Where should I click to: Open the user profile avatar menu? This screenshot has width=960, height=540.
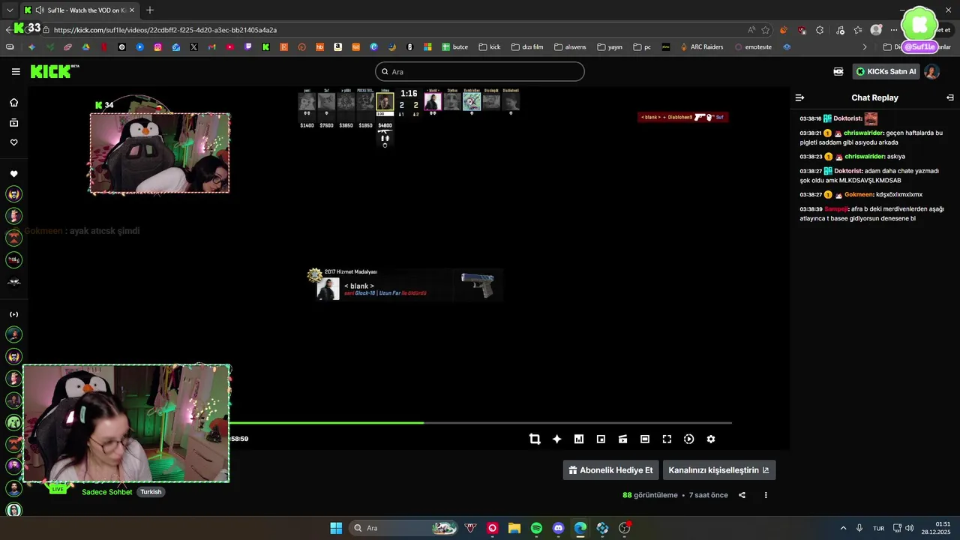pyautogui.click(x=931, y=71)
